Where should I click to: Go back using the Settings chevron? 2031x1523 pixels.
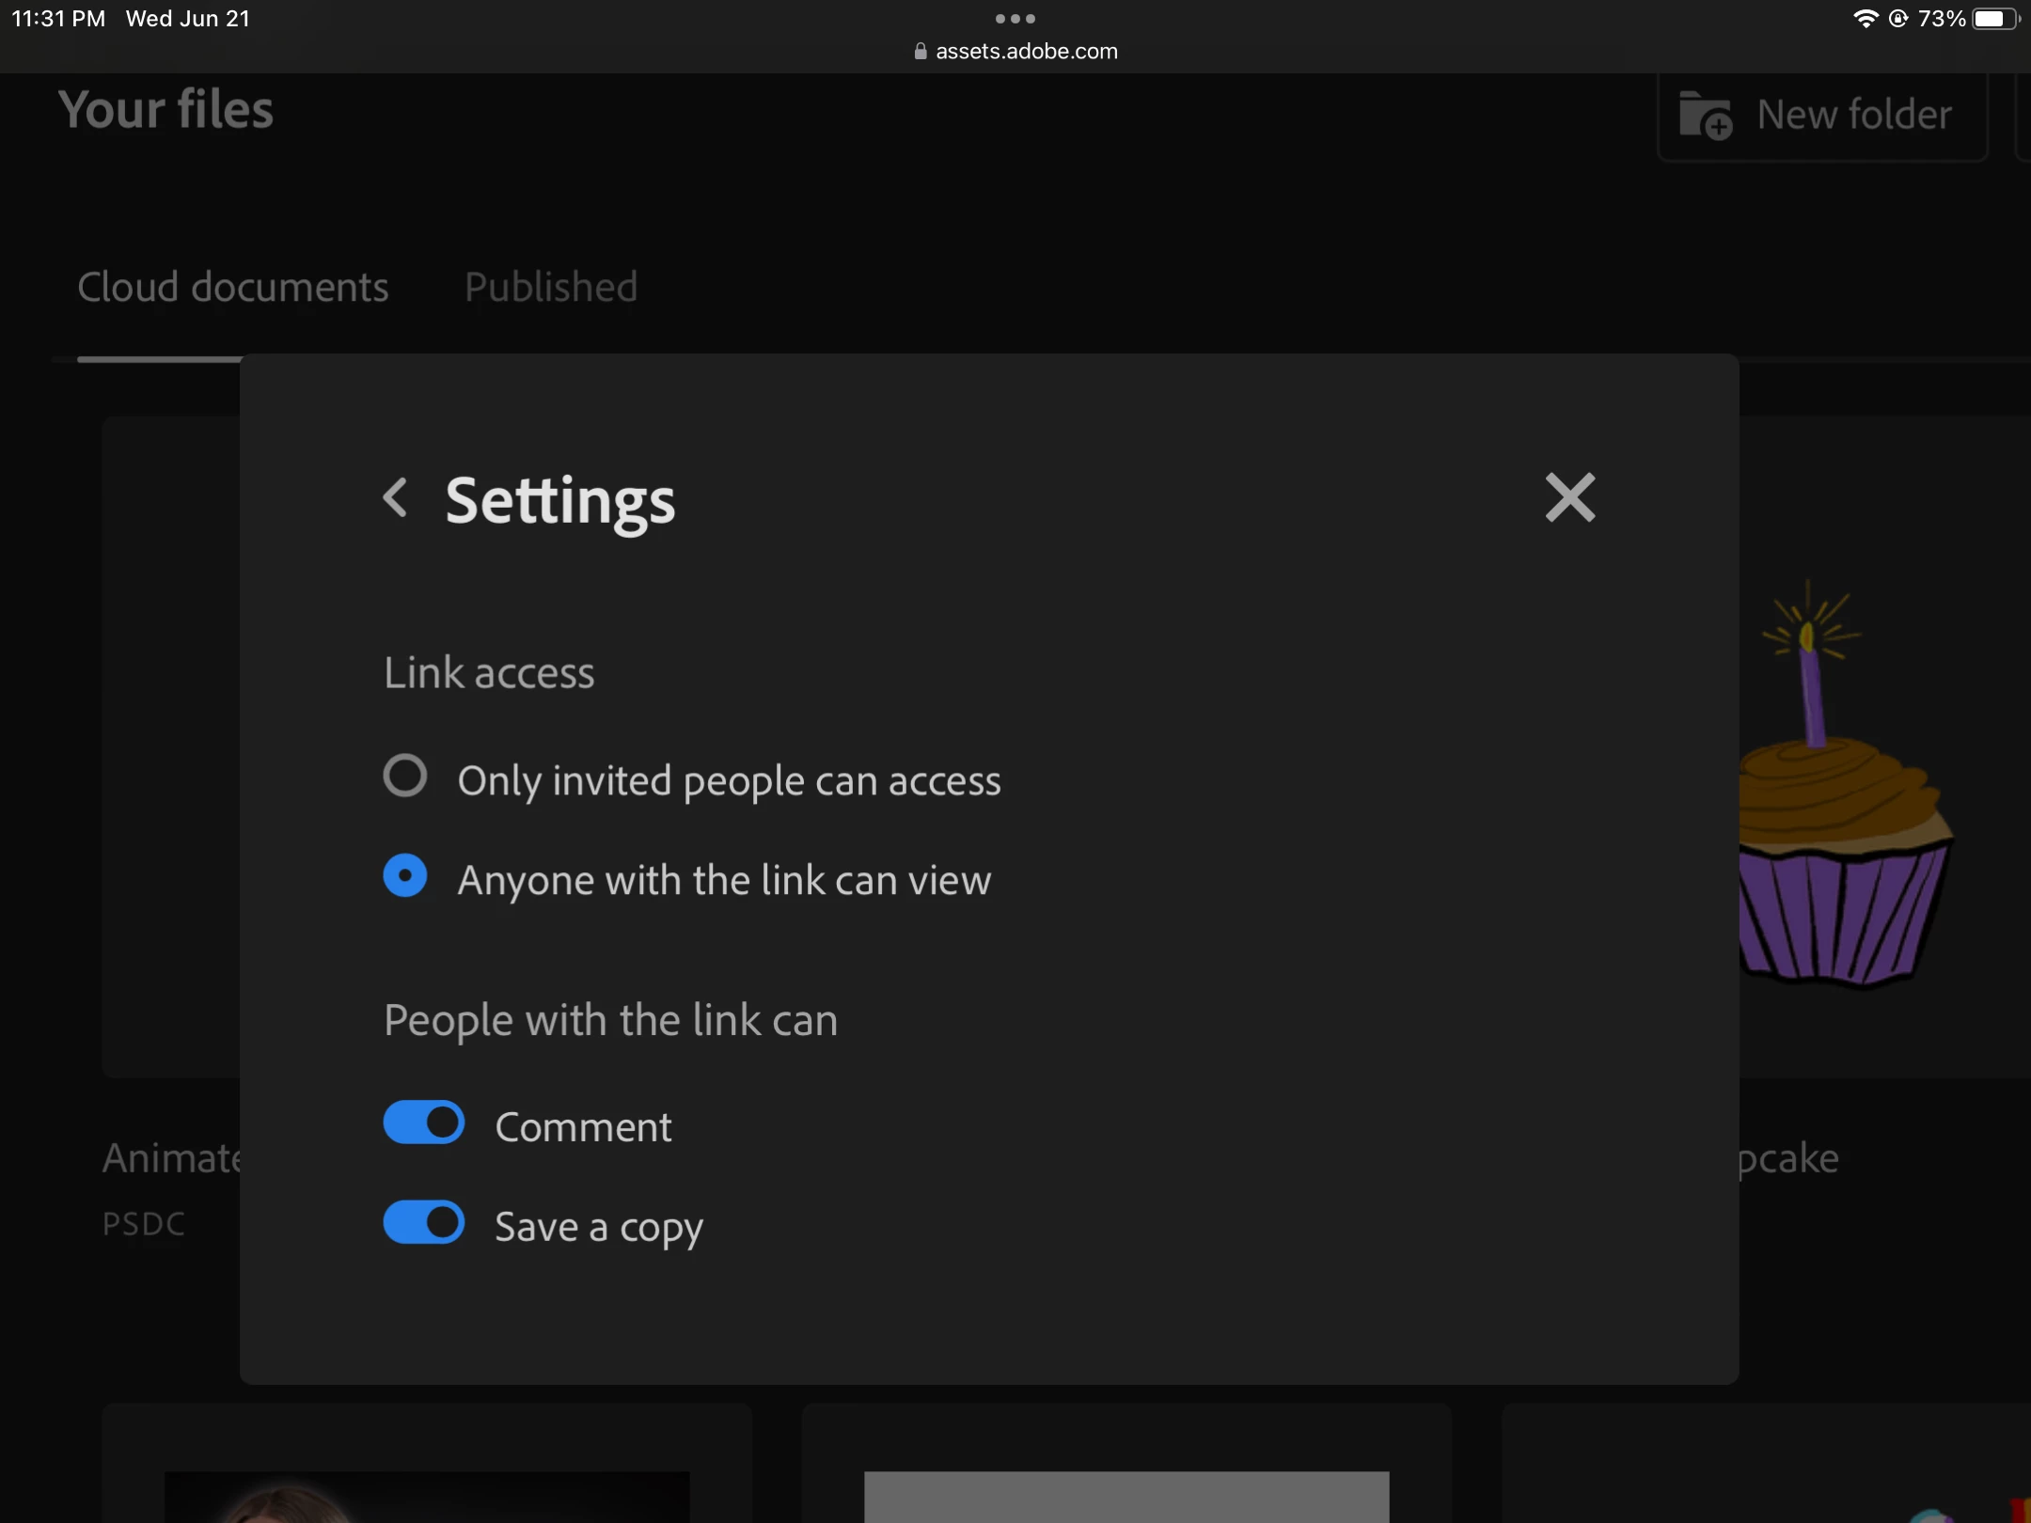coord(396,498)
